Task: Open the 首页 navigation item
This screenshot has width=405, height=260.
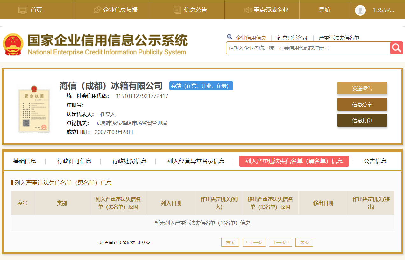Action: 36,10
